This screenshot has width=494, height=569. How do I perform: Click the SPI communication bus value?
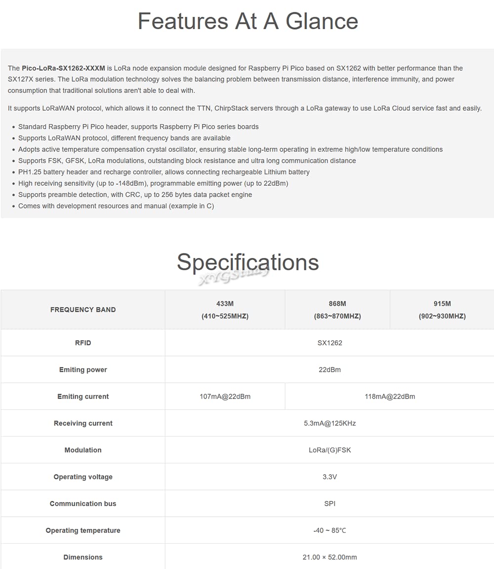329,504
